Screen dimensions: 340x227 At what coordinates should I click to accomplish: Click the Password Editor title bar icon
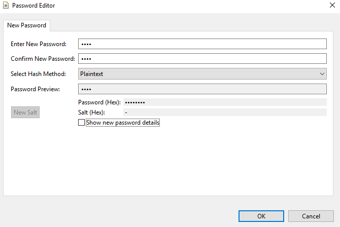click(6, 6)
